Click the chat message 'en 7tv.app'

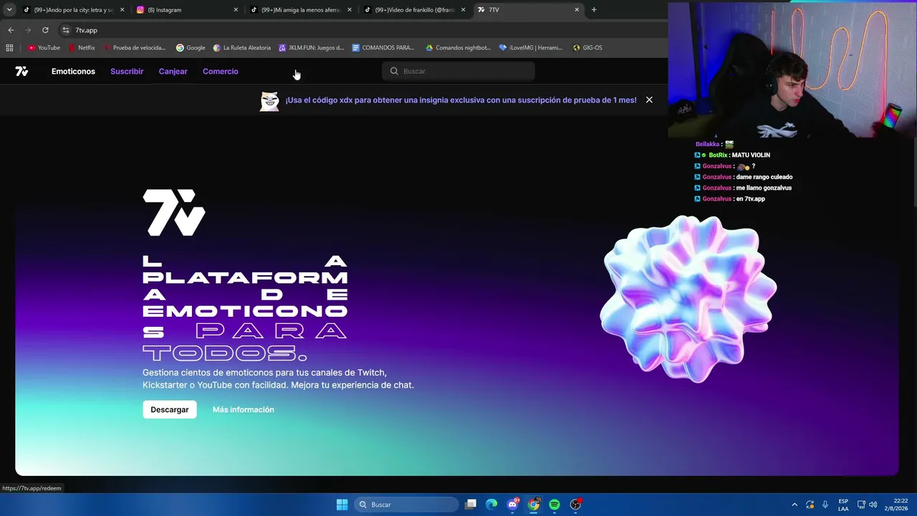(750, 199)
